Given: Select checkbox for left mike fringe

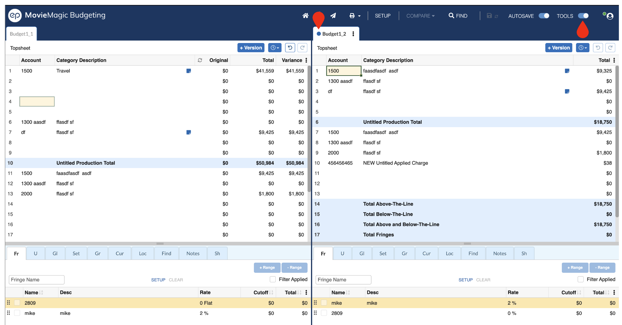Looking at the screenshot, I should [x=17, y=313].
